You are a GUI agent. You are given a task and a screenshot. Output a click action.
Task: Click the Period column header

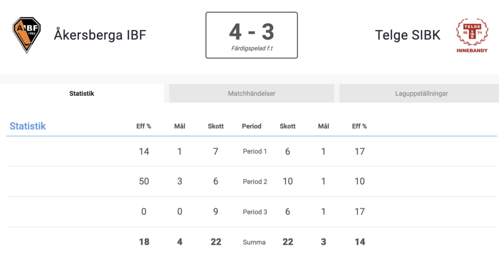coord(252,126)
